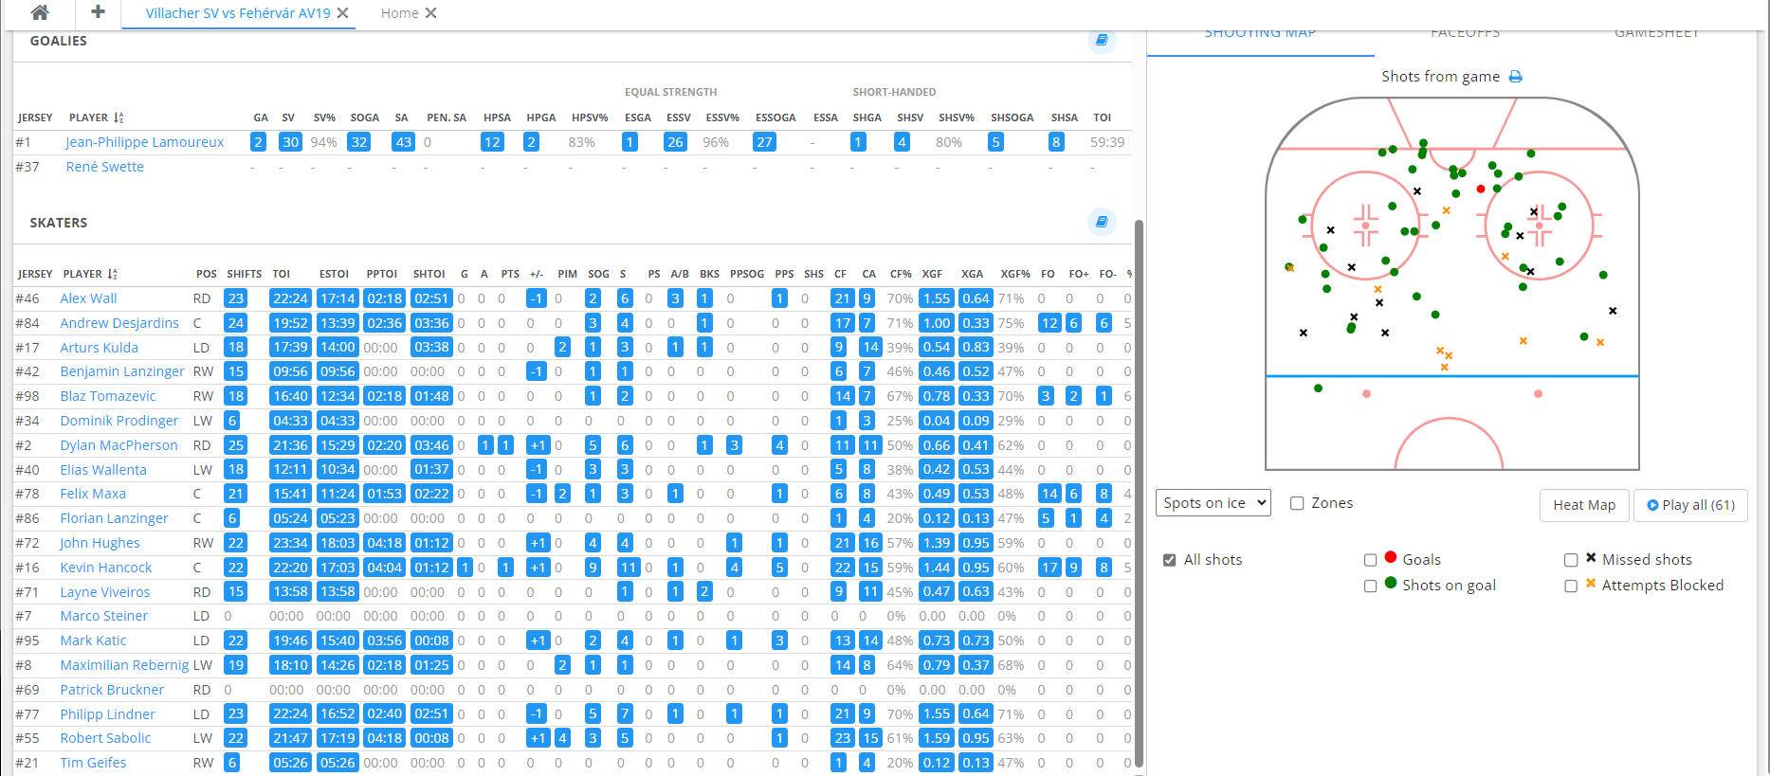Open a new tab with the plus icon
Screen dimensions: 1770x776
pos(98,12)
